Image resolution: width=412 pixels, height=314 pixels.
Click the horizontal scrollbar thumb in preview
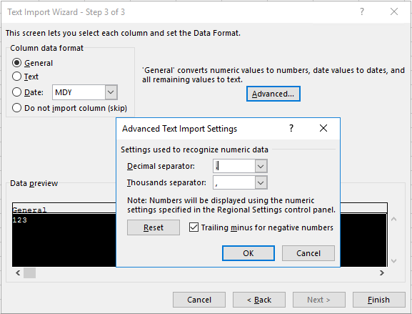coord(30,273)
